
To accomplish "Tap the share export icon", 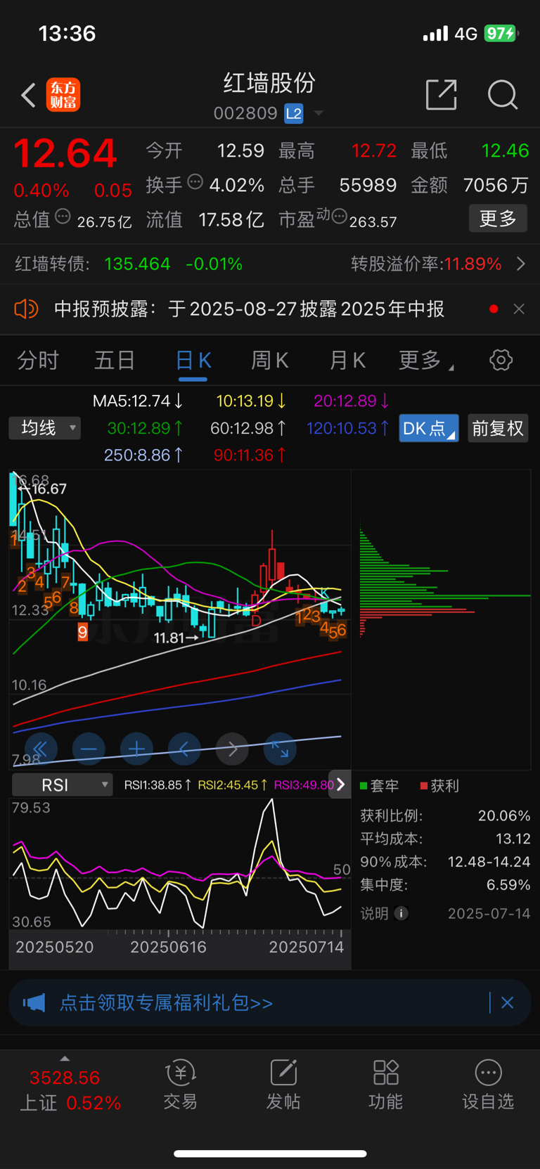I will pos(442,94).
